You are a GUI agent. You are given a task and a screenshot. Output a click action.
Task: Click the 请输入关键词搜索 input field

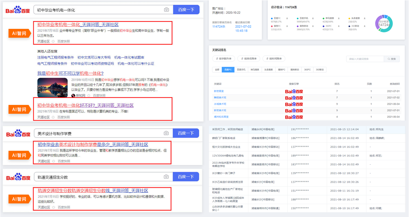(365, 59)
